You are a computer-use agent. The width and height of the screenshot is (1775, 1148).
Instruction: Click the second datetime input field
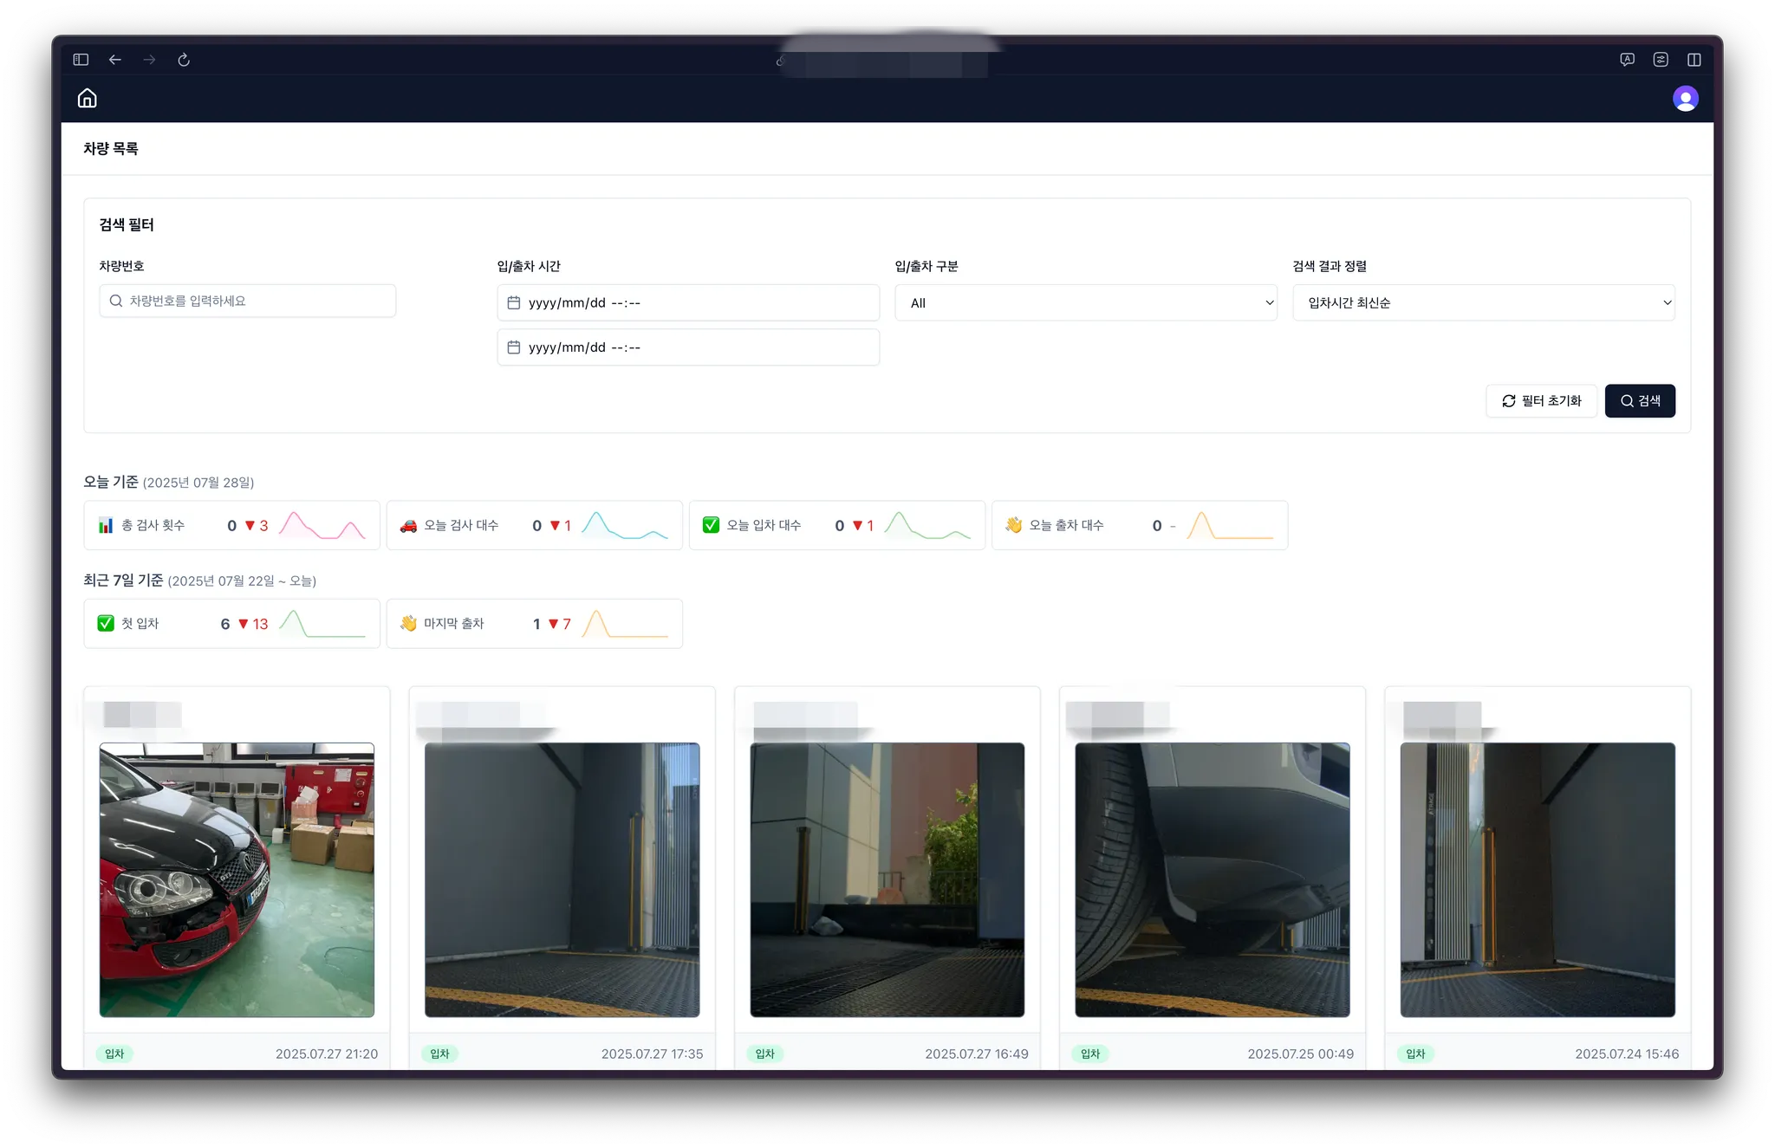(x=688, y=347)
